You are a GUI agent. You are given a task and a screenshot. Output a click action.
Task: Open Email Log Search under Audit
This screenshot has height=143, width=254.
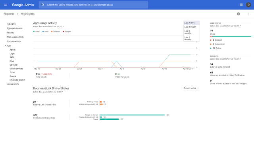point(17,80)
